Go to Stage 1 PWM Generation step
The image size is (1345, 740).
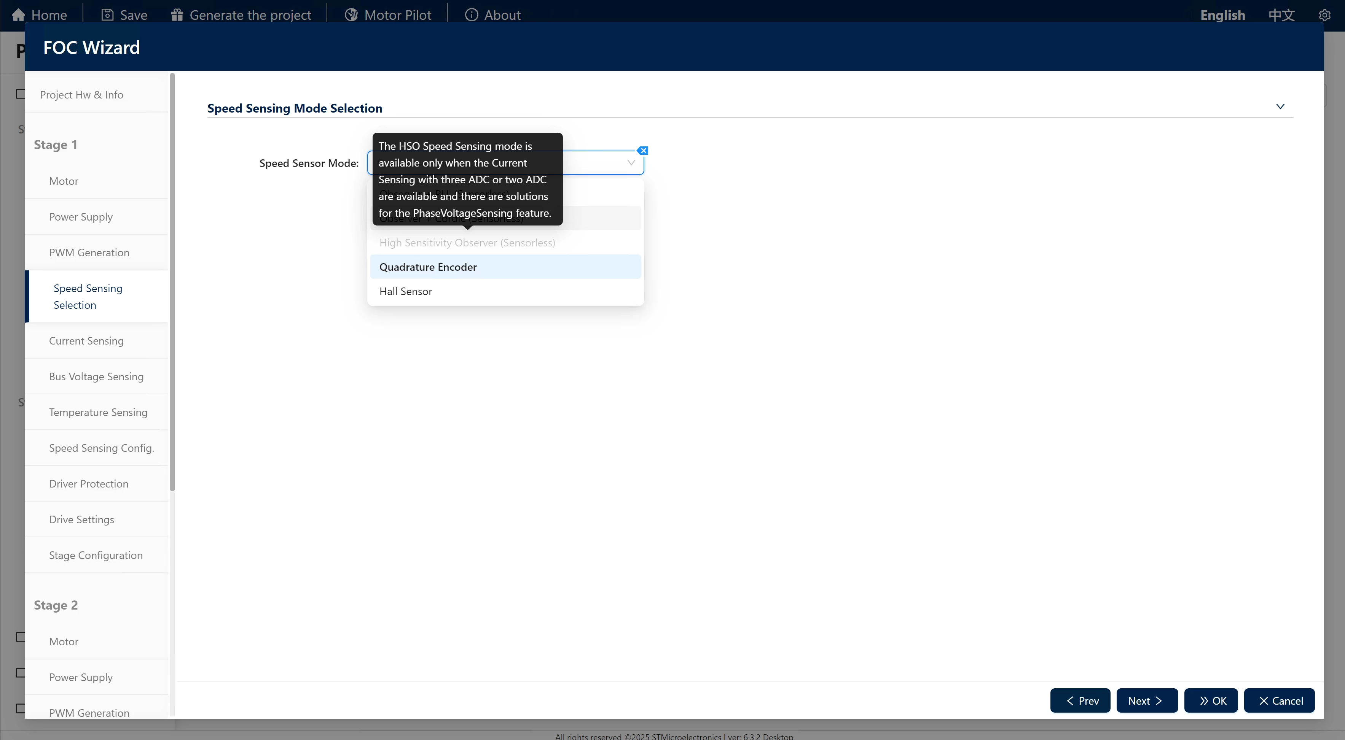[x=97, y=252]
